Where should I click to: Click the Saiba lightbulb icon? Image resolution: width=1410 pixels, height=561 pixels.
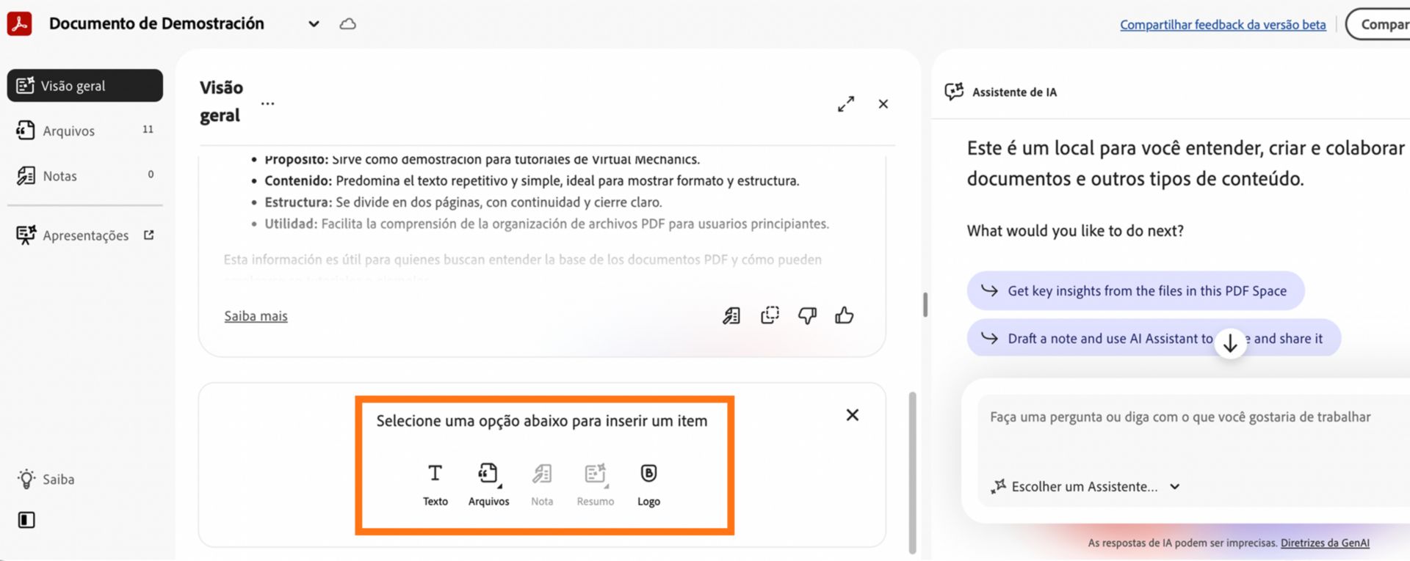pos(26,480)
